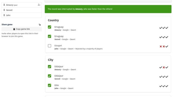Click hourglass icon next to John
173x97 pixels.
pyautogui.click(x=4, y=15)
